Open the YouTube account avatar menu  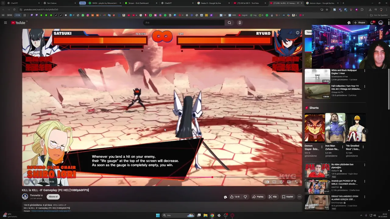point(381,23)
